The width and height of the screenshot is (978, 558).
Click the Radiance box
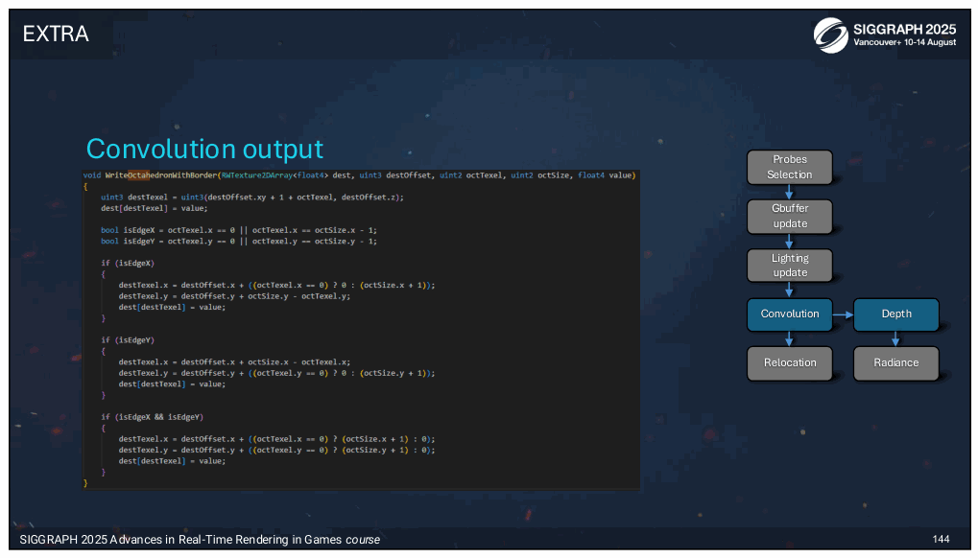(x=896, y=363)
